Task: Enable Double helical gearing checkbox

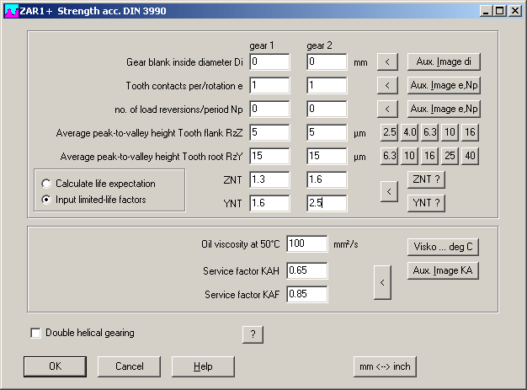Action: tap(35, 333)
